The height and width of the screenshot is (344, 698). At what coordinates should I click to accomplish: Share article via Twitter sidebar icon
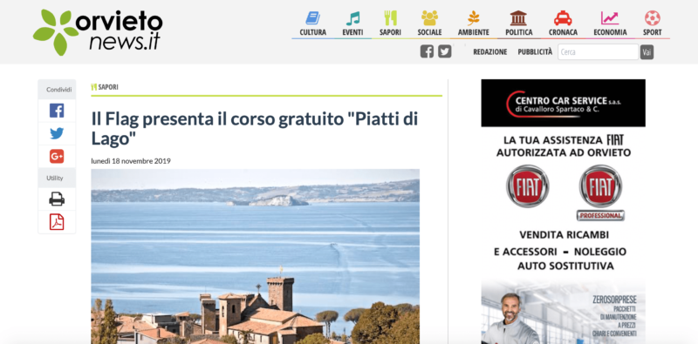coord(57,133)
